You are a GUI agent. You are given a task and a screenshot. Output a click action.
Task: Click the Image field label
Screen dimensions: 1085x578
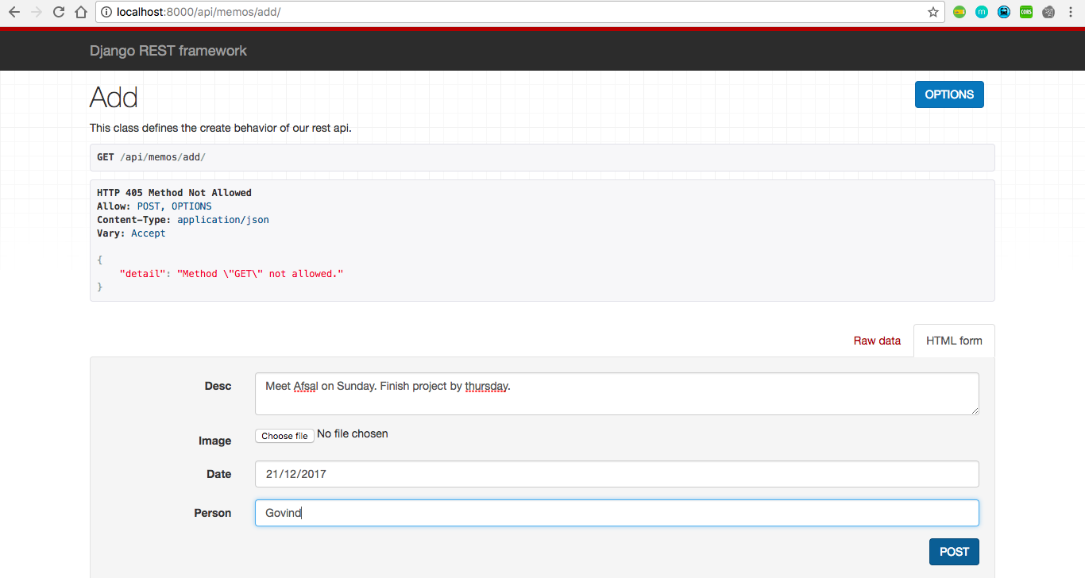(x=214, y=441)
